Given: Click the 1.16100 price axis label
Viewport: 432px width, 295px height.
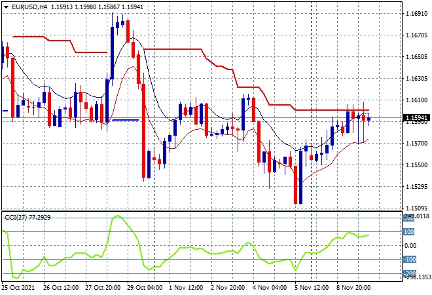Looking at the screenshot, I should [x=416, y=100].
